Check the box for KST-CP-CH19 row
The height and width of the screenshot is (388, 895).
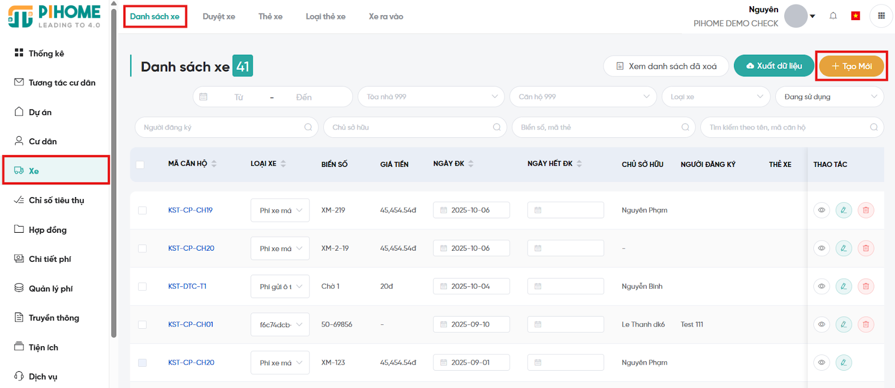click(143, 210)
